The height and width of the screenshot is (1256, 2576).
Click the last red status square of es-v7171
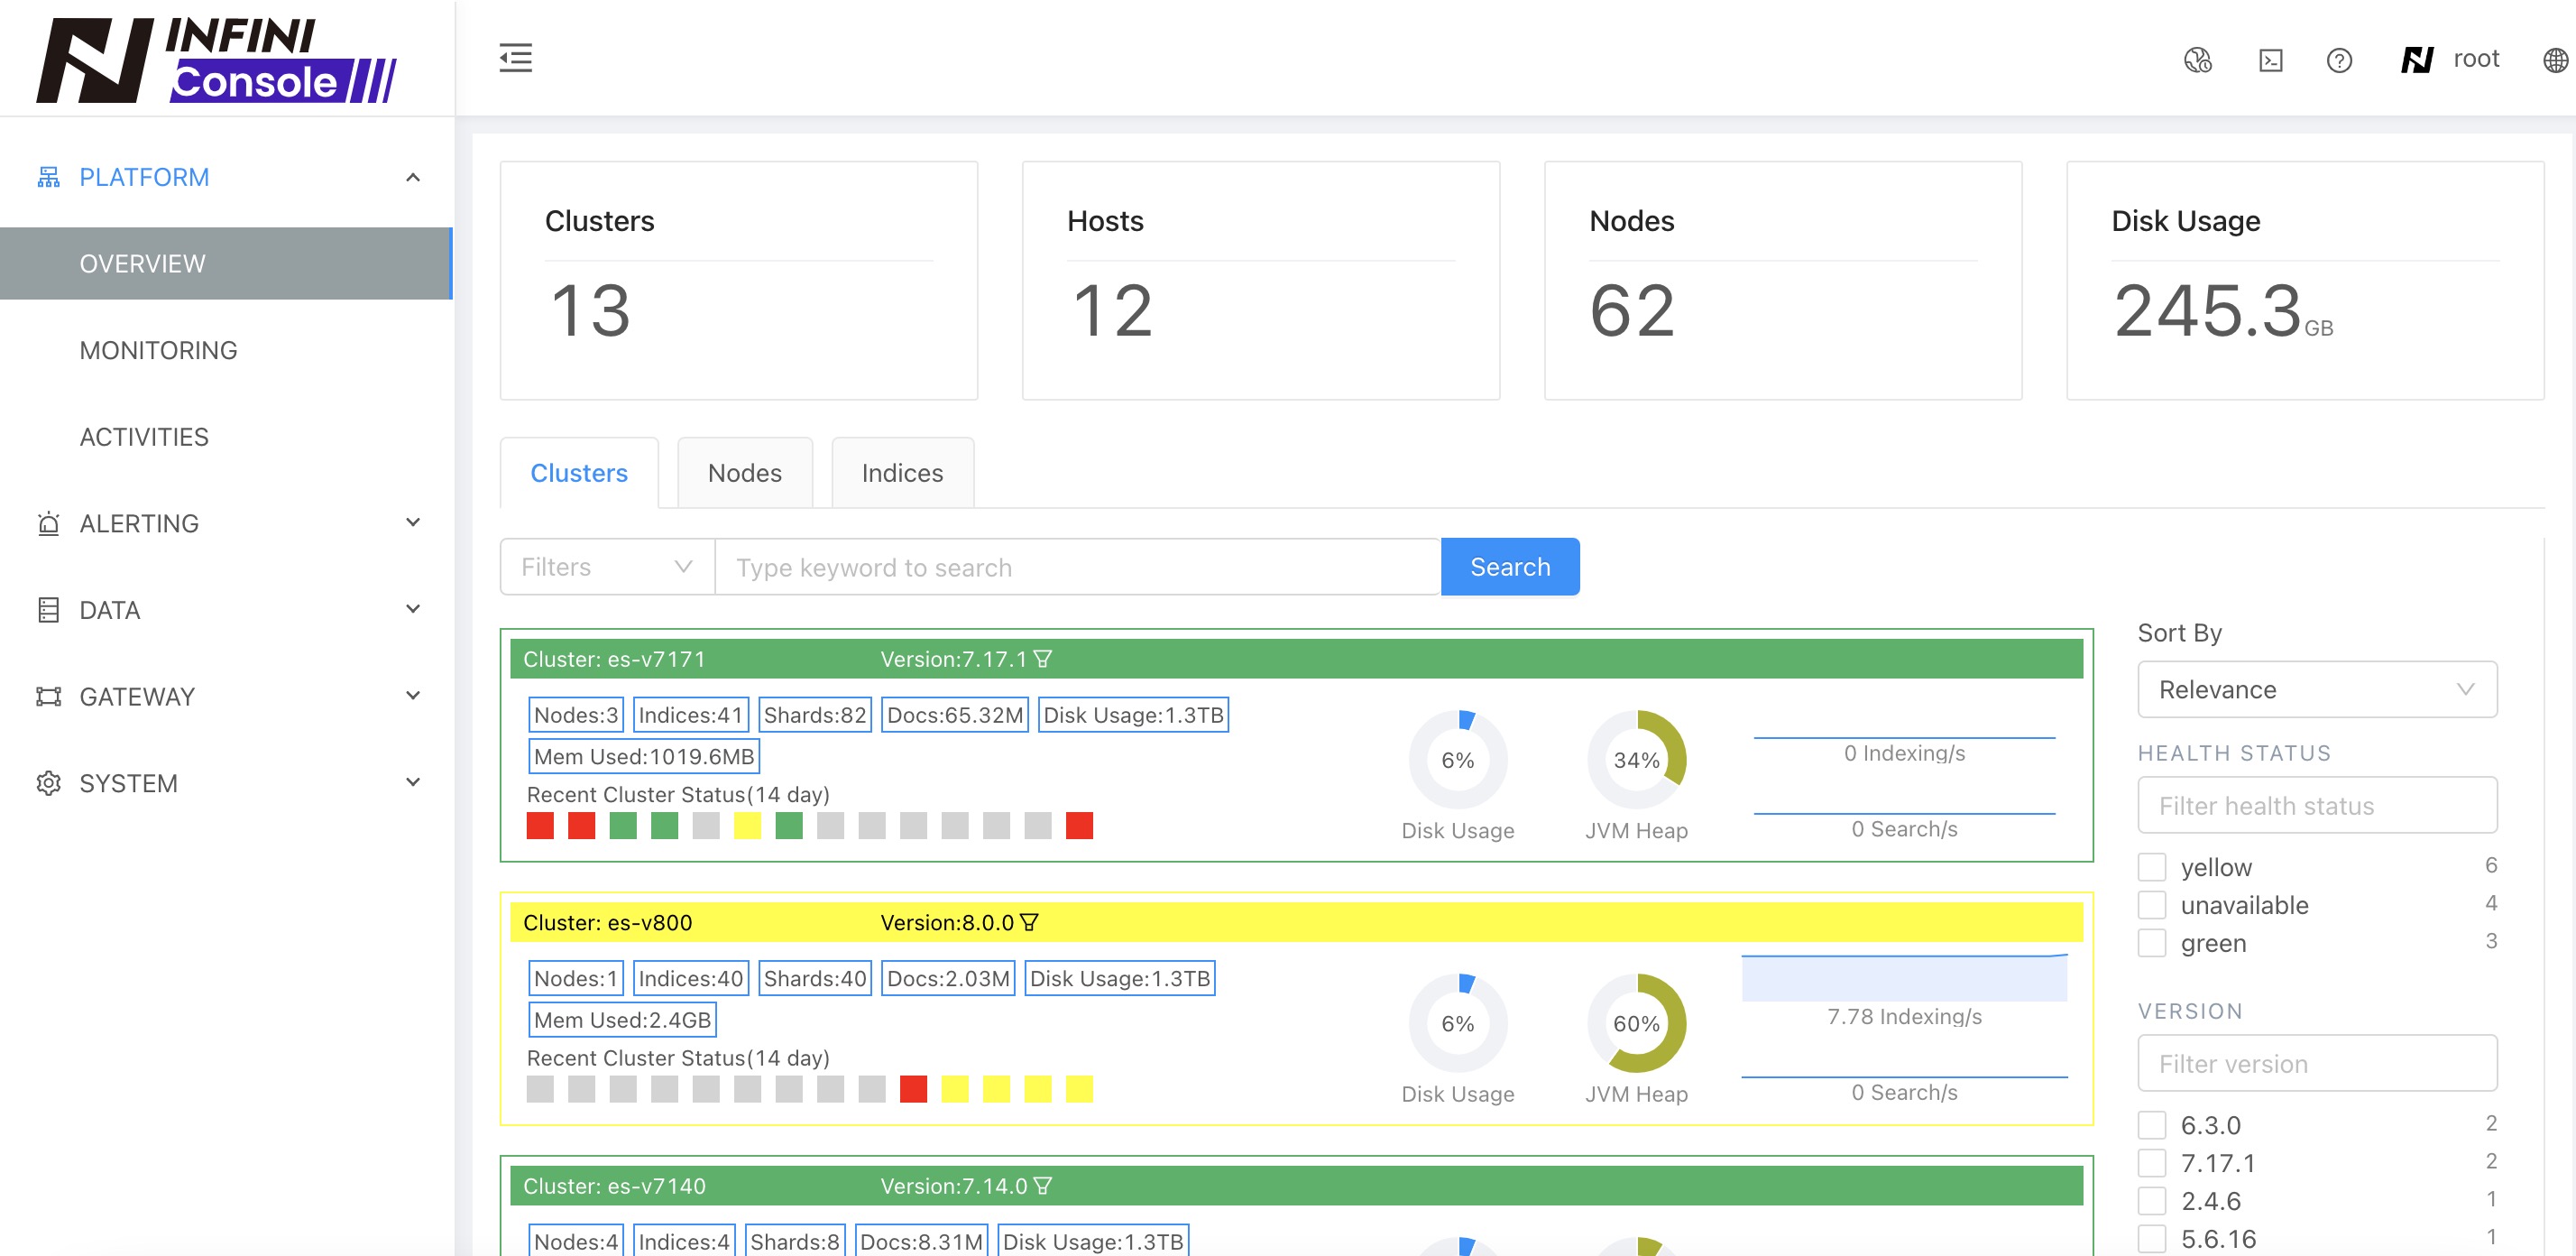(x=1079, y=825)
